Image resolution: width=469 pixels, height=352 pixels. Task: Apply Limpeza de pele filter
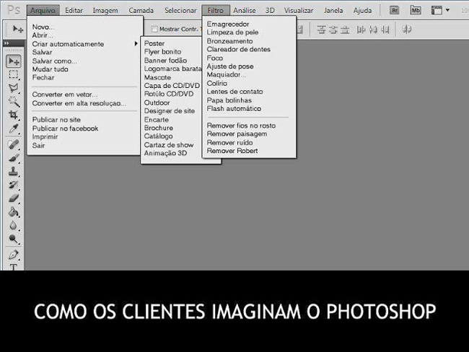coord(232,32)
